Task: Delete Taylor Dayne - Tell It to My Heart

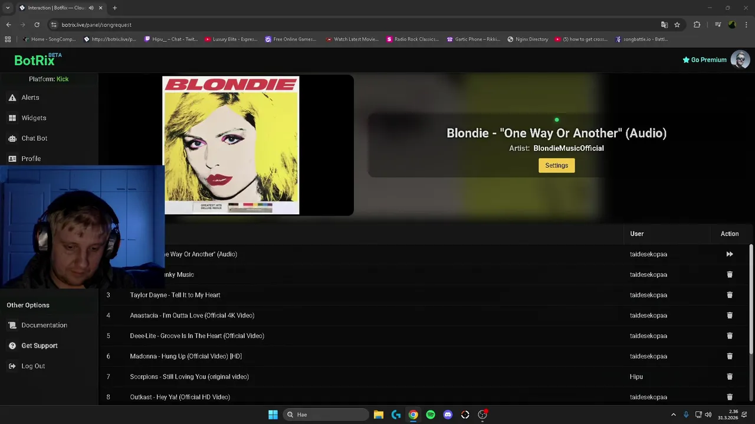Action: point(730,295)
